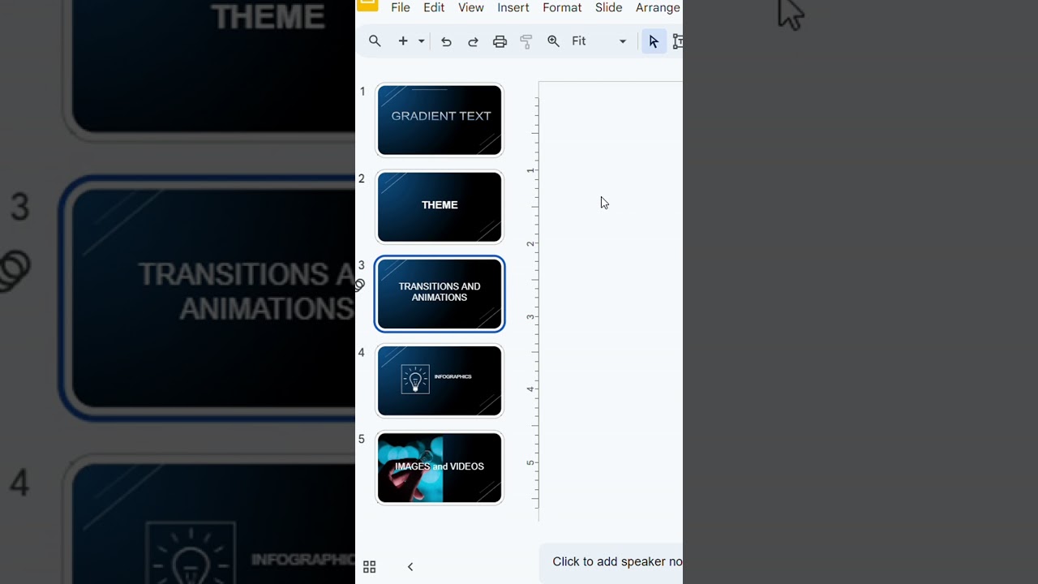Open the Slide menu
The width and height of the screenshot is (1038, 584).
[x=609, y=7]
